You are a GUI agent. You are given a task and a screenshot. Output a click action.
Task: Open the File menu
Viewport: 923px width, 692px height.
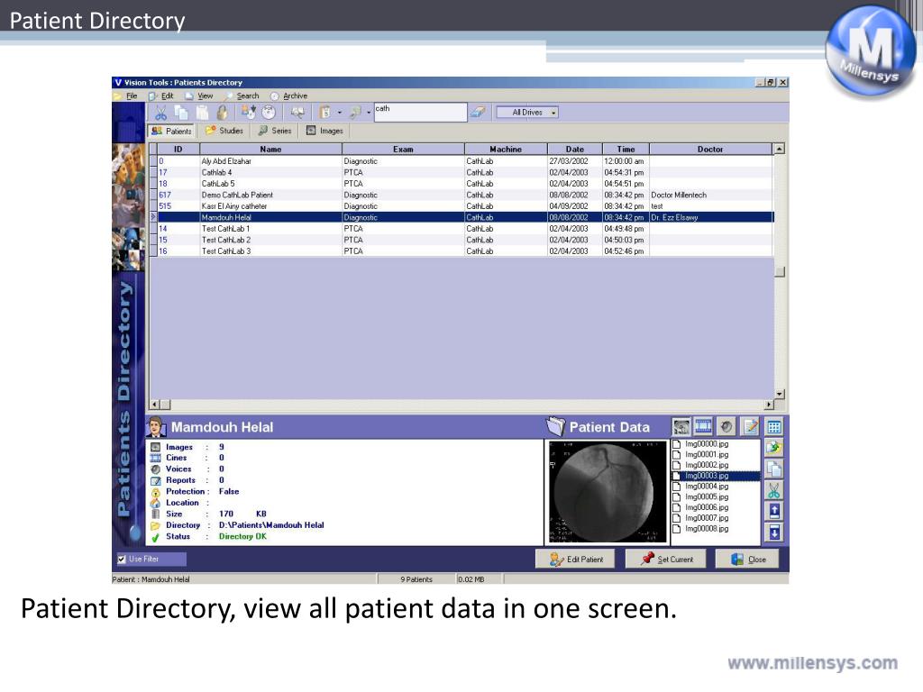[x=132, y=96]
